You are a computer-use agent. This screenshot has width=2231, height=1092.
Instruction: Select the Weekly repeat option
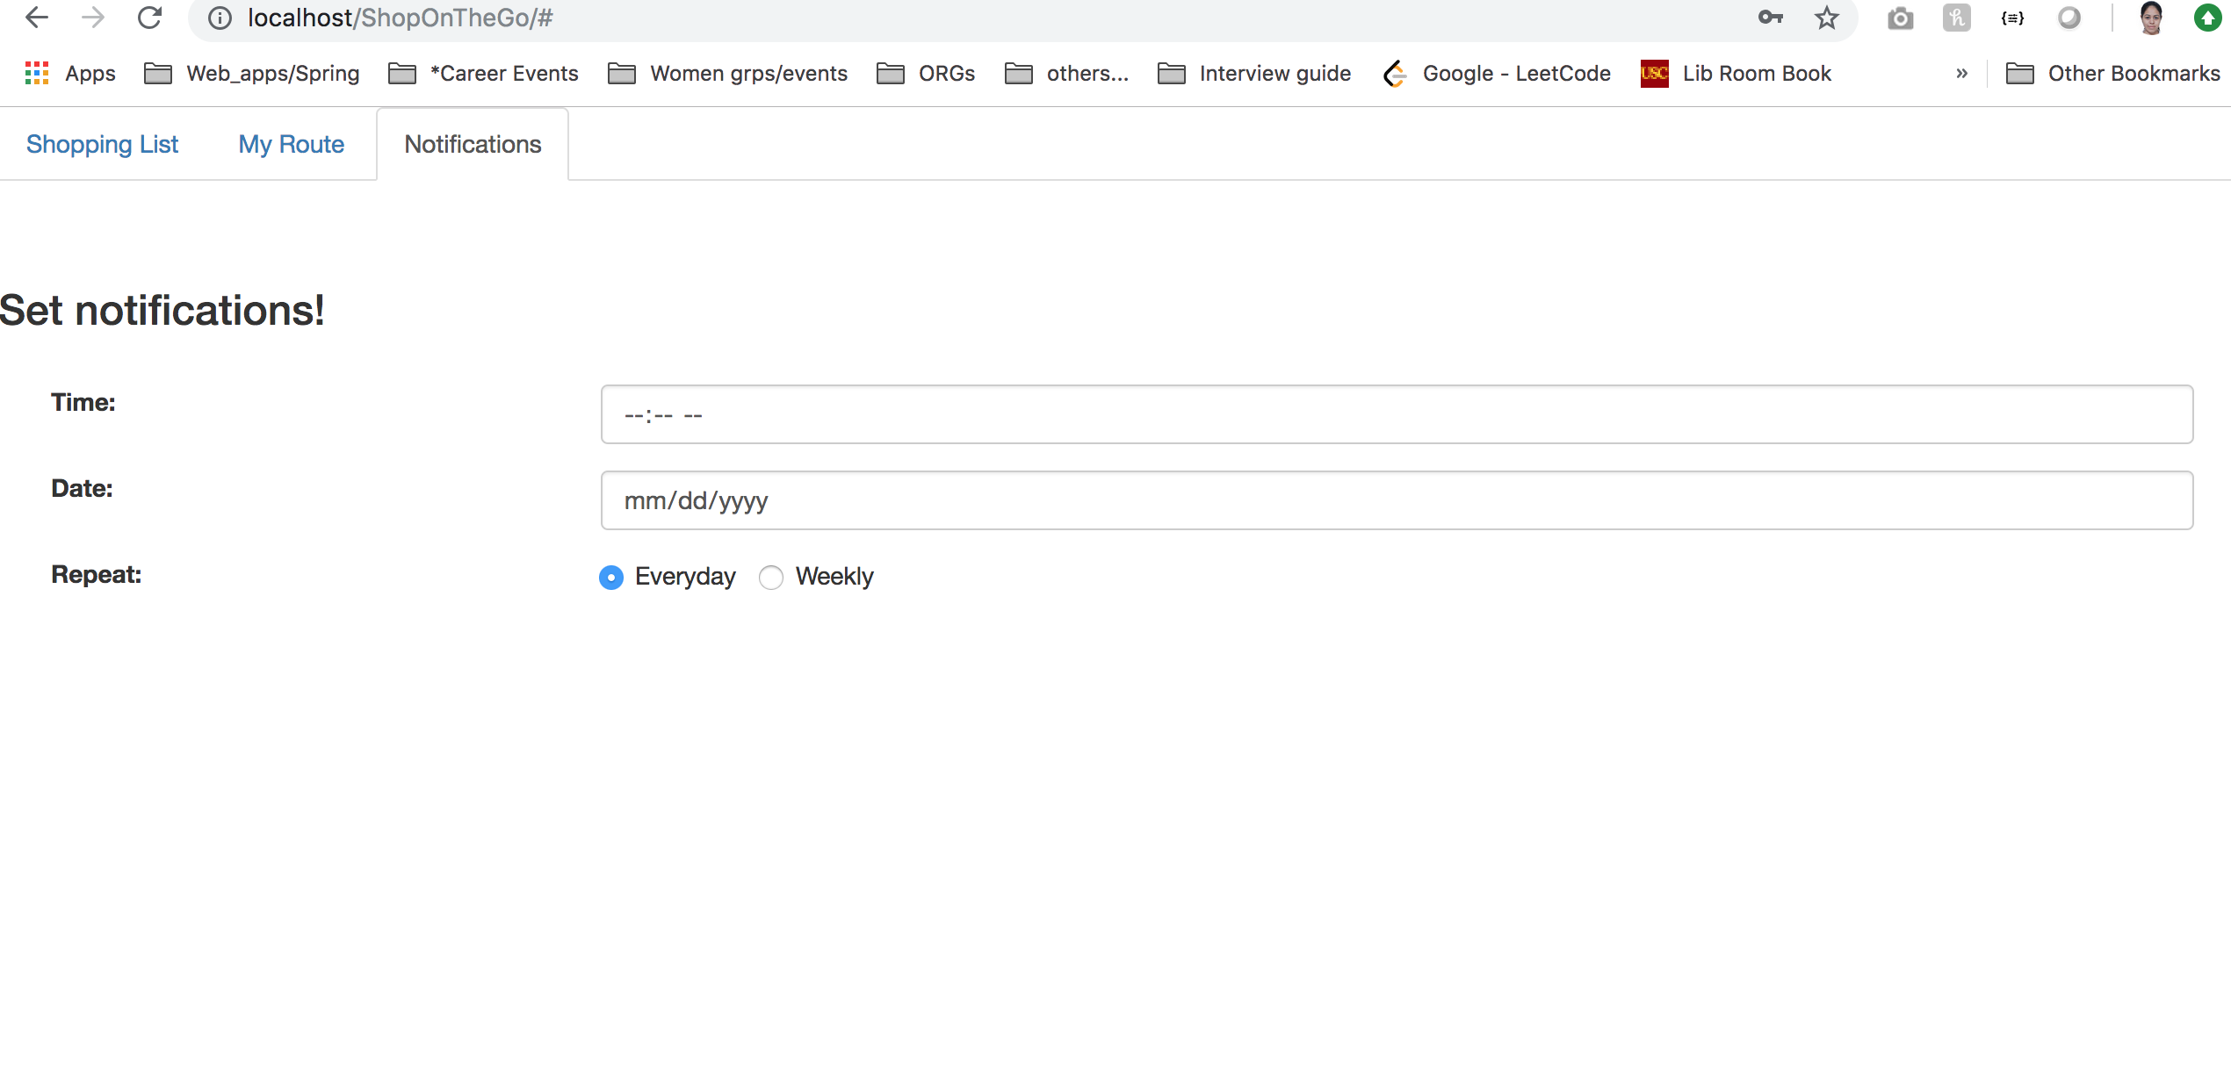click(771, 578)
